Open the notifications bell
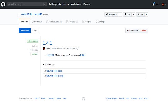This screenshot has width=168, height=105. point(153,4)
